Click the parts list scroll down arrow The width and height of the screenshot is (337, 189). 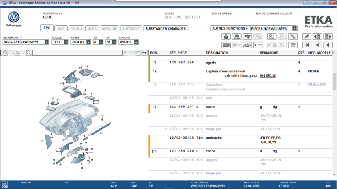click(334, 174)
